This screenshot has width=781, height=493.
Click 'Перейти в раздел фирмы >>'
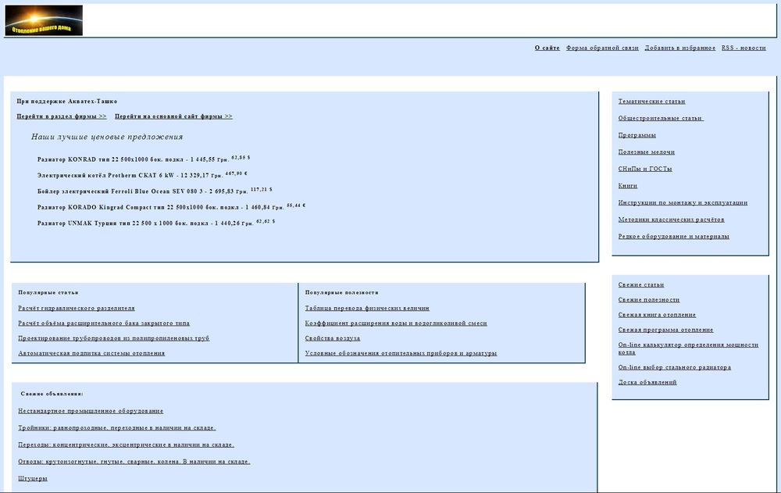click(x=61, y=116)
